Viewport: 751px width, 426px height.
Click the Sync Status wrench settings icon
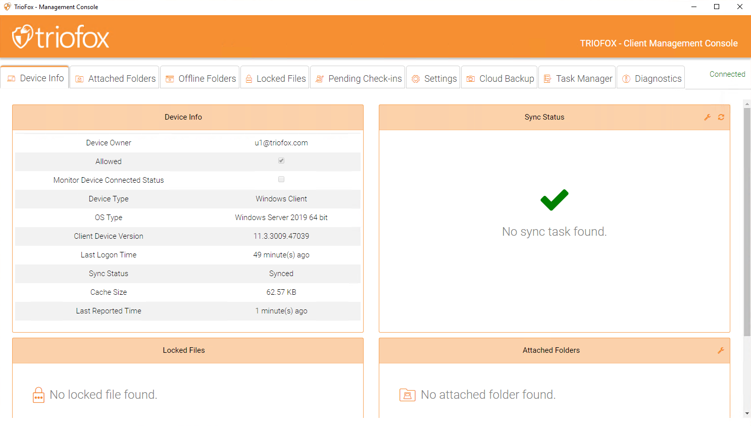(x=708, y=117)
